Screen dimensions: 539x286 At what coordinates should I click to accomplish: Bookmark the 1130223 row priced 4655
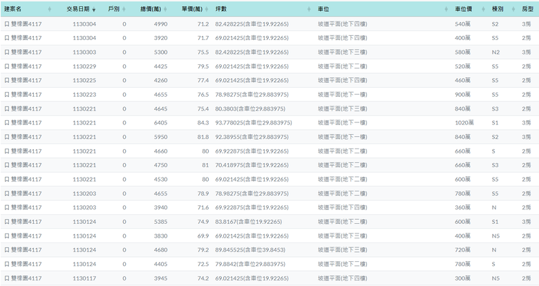tap(7, 95)
